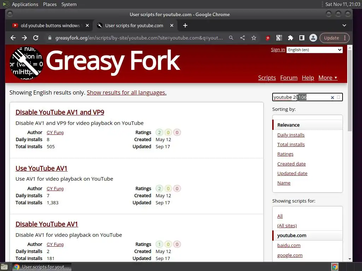The image size is (362, 271).
Task: Sort by Total installs
Action: [291, 144]
